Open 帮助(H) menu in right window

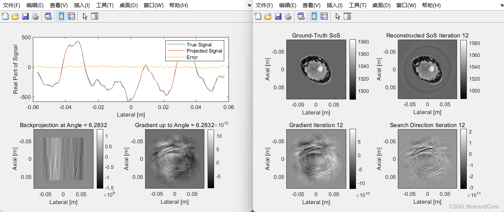click(431, 5)
